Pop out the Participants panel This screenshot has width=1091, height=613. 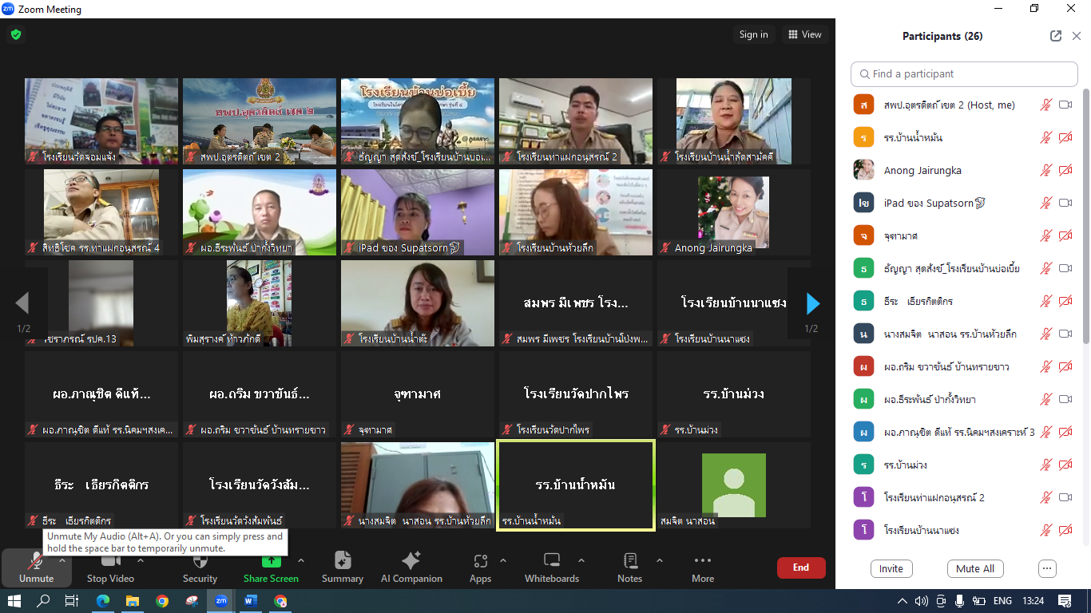point(1056,36)
